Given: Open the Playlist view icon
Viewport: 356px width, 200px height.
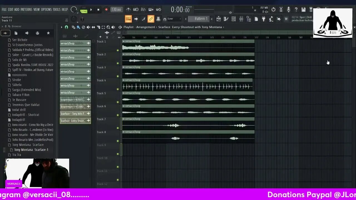Looking at the screenshot, I should point(219,19).
